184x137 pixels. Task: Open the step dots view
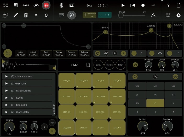click(x=26, y=5)
